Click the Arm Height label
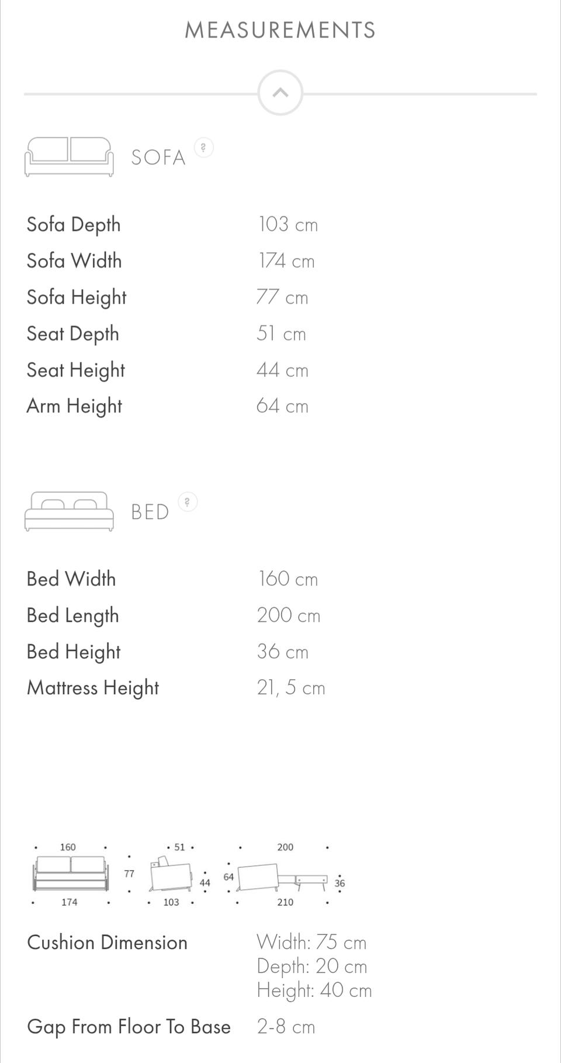 click(74, 406)
